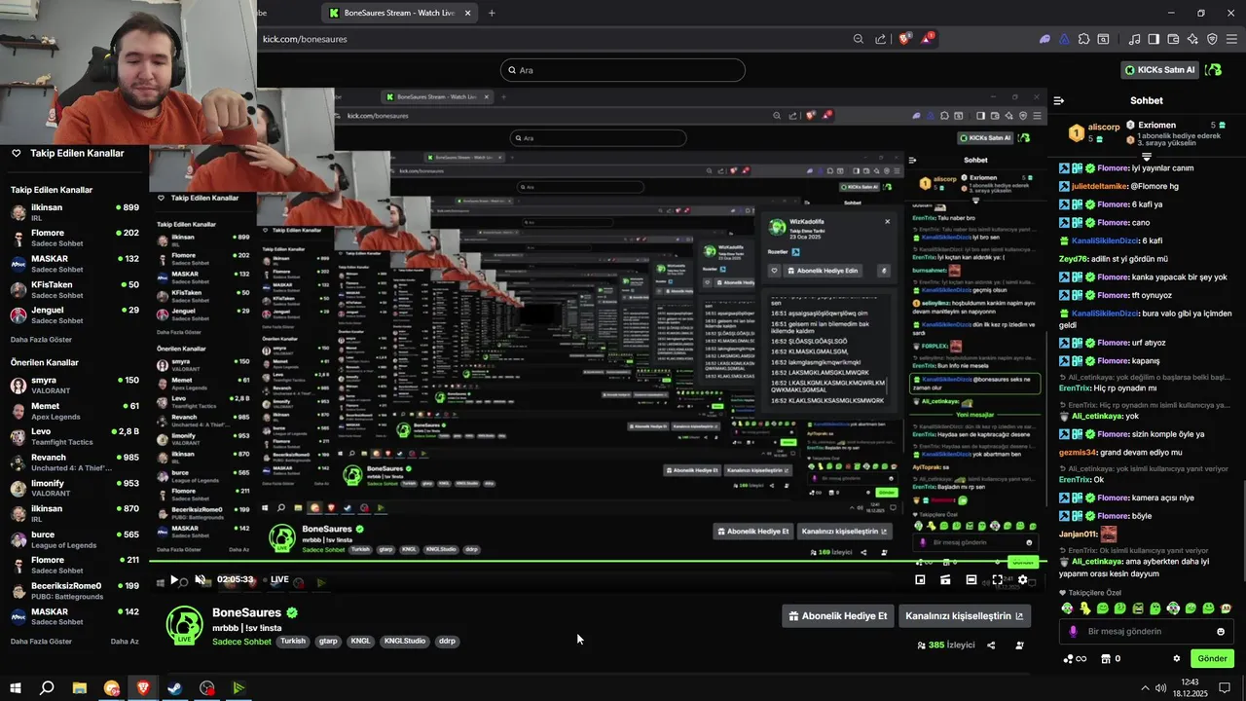Screen dimensions: 1246x701
Task: Toggle the browser sidebar panel icon
Action: pyautogui.click(x=1154, y=39)
